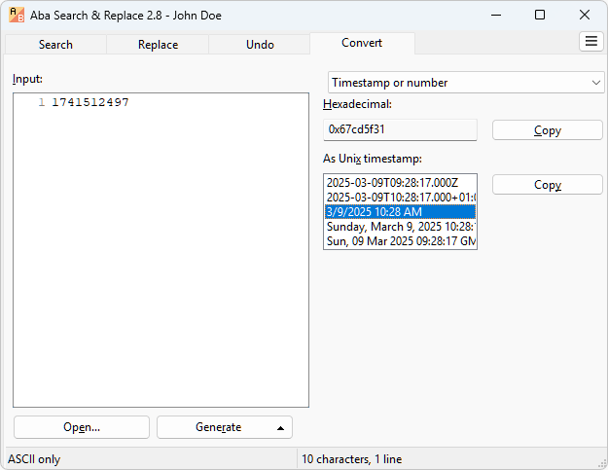Maximize the Aba Search & Replace window
Viewport: 608px width, 470px height.
[540, 16]
